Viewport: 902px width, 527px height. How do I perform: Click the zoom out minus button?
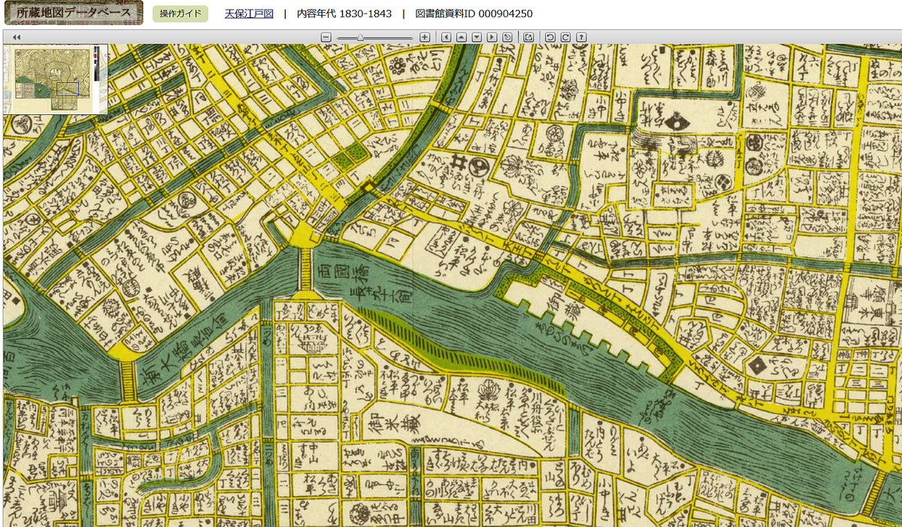click(x=325, y=37)
